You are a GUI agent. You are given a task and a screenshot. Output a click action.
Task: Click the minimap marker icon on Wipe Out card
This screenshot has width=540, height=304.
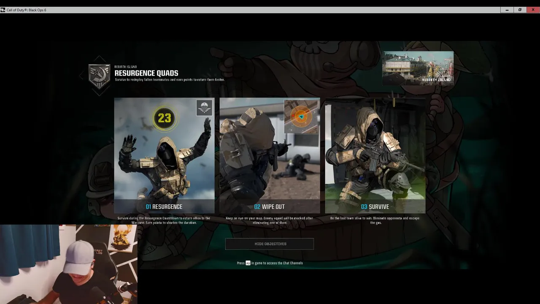(x=301, y=117)
